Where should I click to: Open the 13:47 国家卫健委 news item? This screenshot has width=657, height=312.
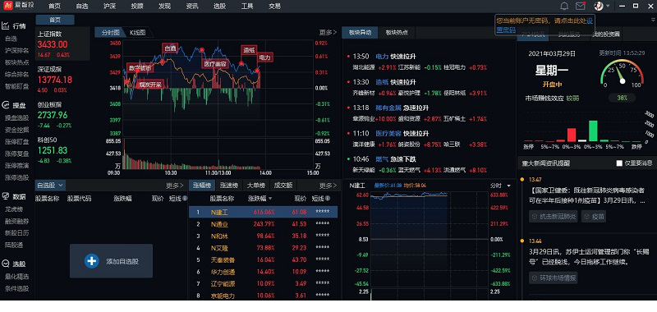pyautogui.click(x=586, y=195)
